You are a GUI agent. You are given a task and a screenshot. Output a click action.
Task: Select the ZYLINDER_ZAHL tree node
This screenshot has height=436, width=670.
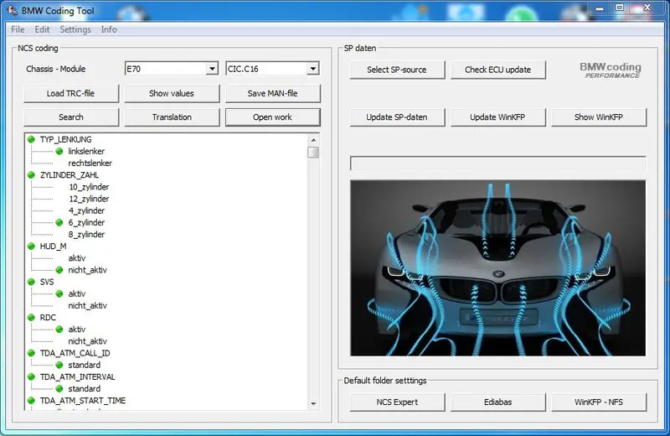pos(70,175)
